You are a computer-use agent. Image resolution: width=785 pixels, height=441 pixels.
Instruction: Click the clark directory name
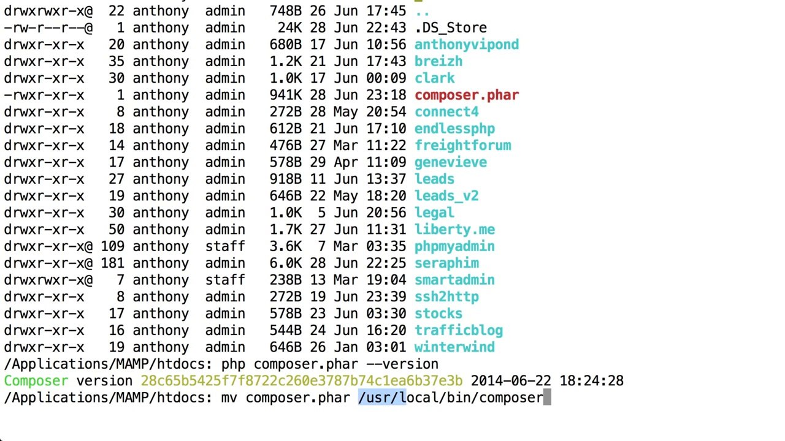434,78
